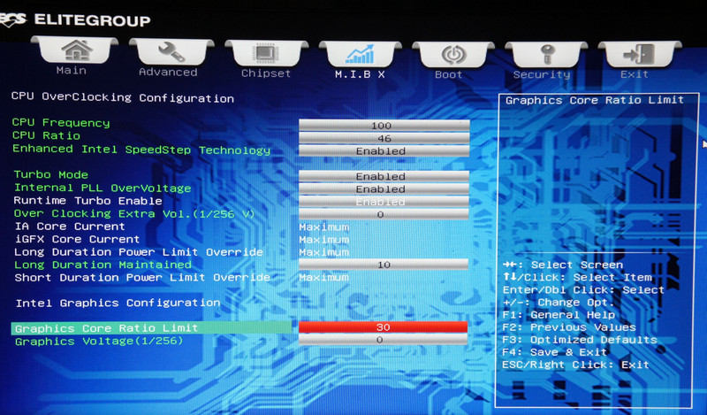
Task: Switch to the Chipset tab label
Action: (266, 73)
